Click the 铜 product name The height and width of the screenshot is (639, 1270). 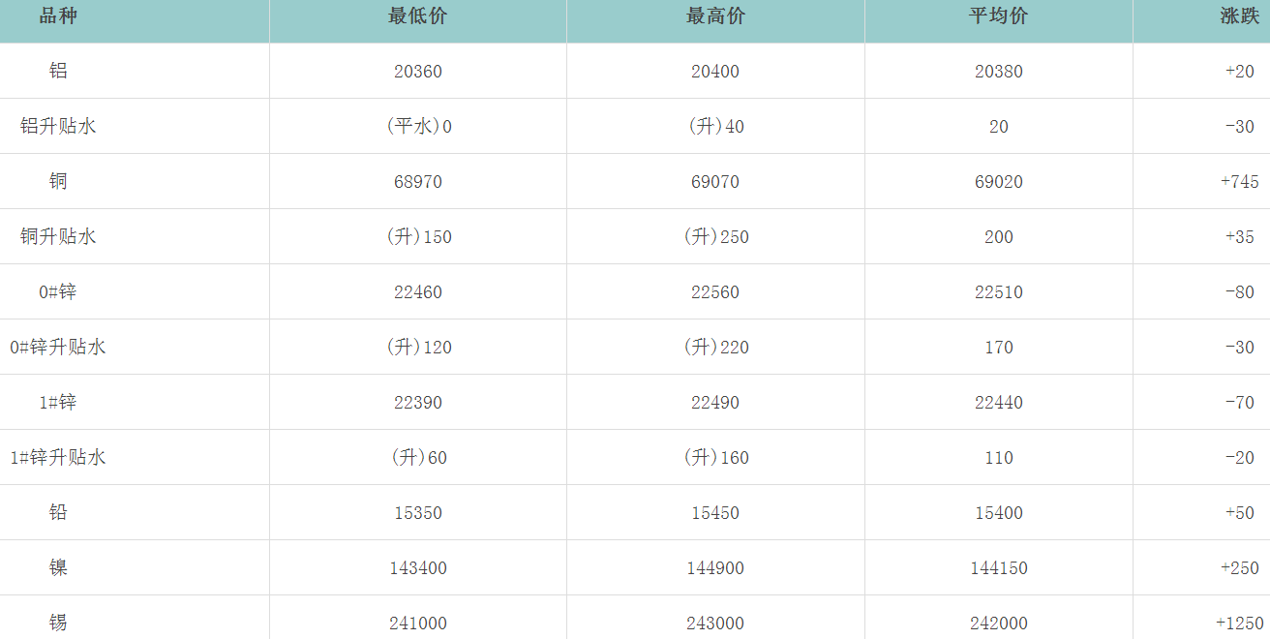pyautogui.click(x=58, y=181)
